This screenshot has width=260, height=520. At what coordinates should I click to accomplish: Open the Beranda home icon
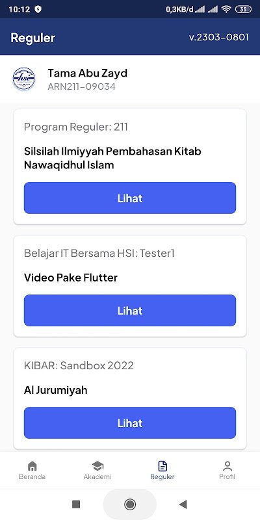32,466
